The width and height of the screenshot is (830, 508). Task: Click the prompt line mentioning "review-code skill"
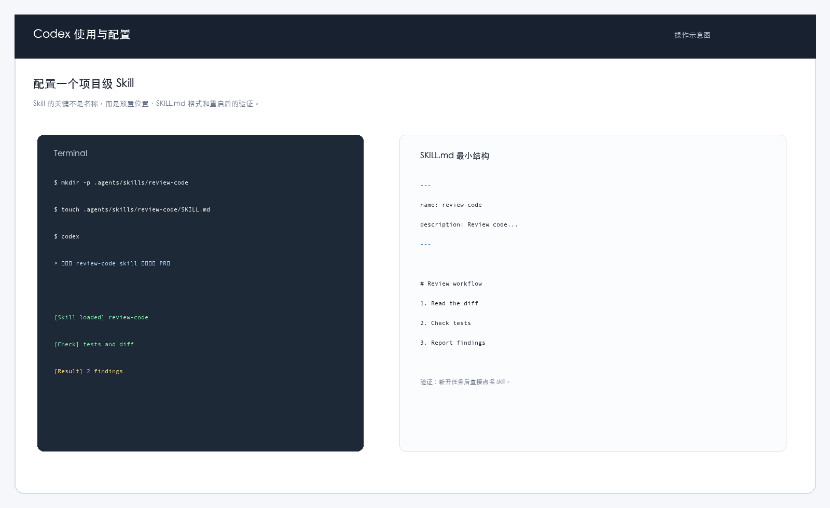[x=112, y=263]
